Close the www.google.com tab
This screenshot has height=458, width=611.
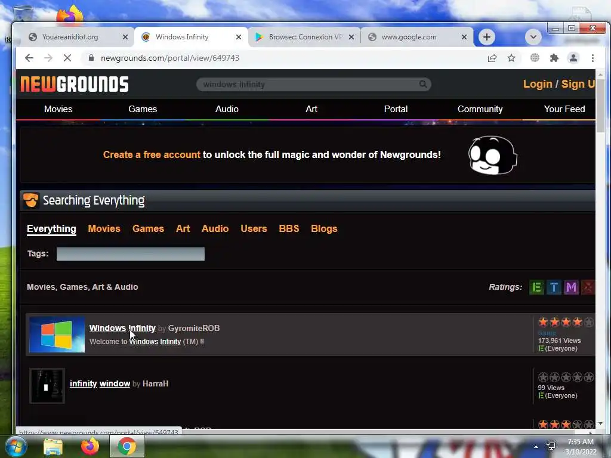464,37
